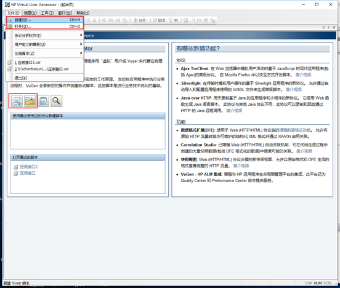Open 简介视频 link for 快照视图
Image resolution: width=340 pixels, height=288 pixels.
coord(241,166)
